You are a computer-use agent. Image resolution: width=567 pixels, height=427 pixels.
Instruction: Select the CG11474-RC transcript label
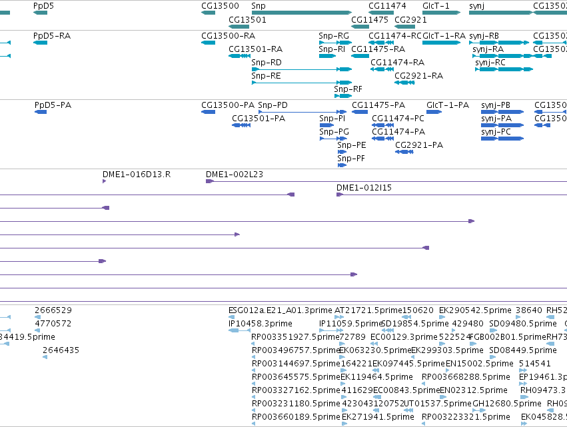[395, 36]
